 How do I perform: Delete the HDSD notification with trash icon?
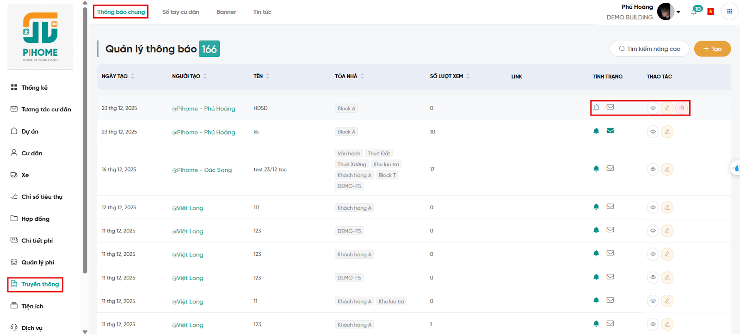[681, 108]
